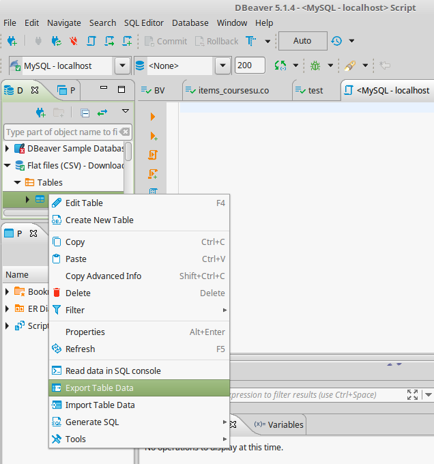The width and height of the screenshot is (434, 464).
Task: Click Execute script in new tabs icon
Action: (153, 174)
